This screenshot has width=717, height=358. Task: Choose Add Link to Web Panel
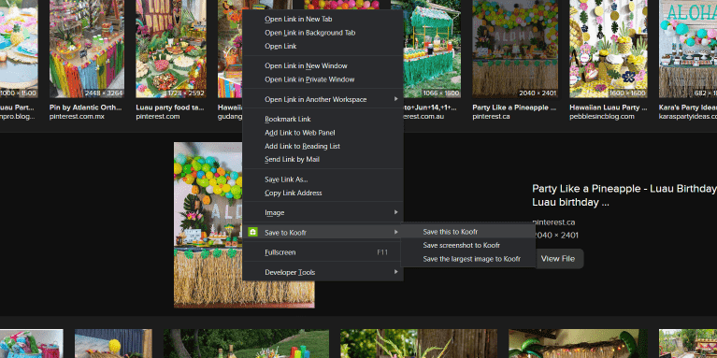[323, 133]
